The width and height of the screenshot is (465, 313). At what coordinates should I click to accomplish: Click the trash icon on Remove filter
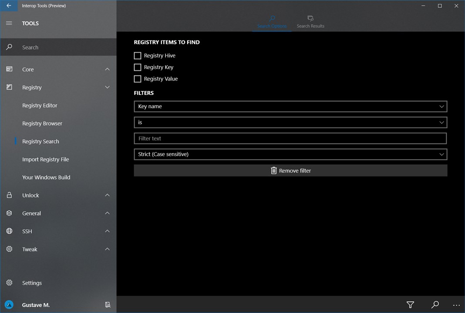274,170
